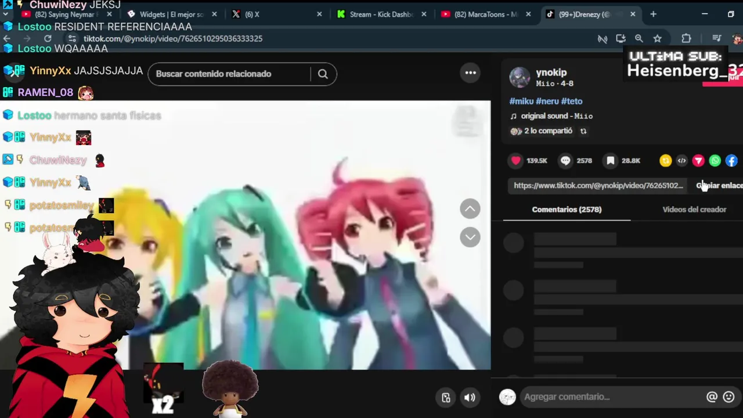Click the yellow repost share icon
Screen dimensions: 743x418
[665, 161]
